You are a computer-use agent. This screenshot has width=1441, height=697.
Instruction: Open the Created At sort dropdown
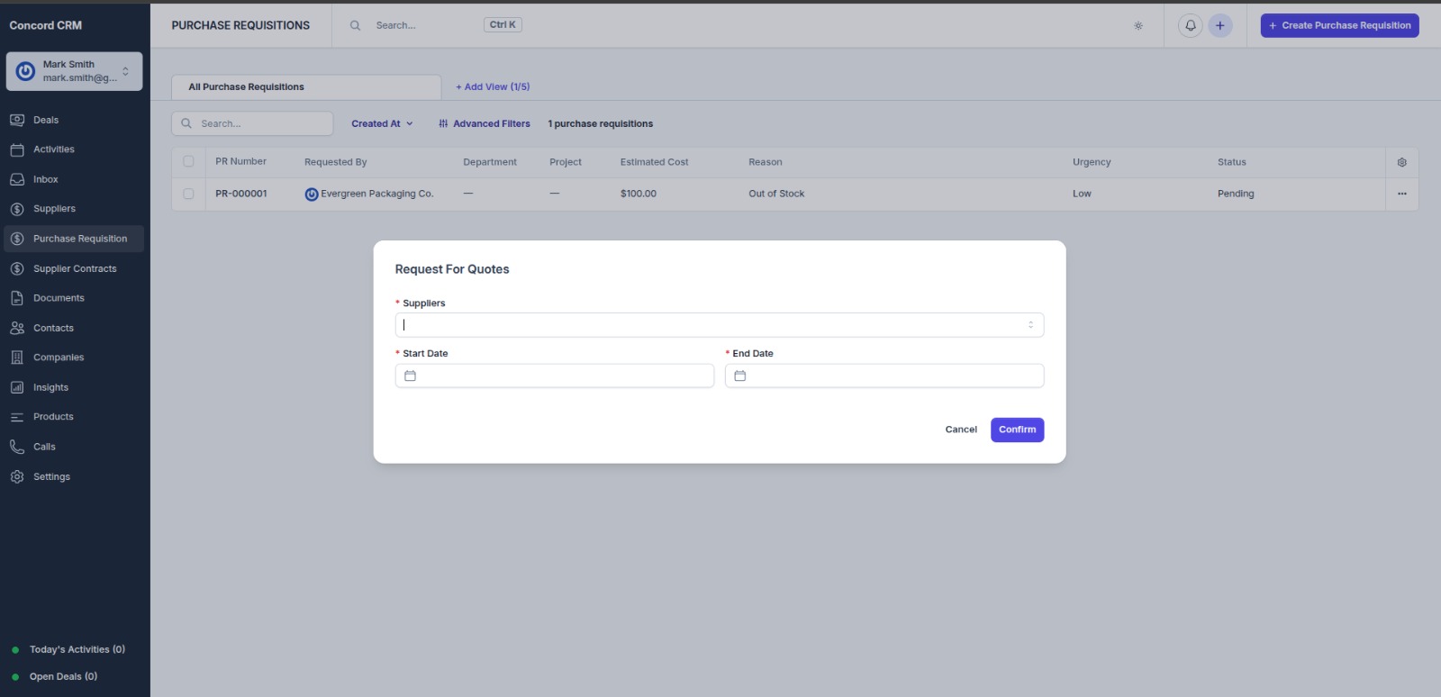click(x=382, y=124)
